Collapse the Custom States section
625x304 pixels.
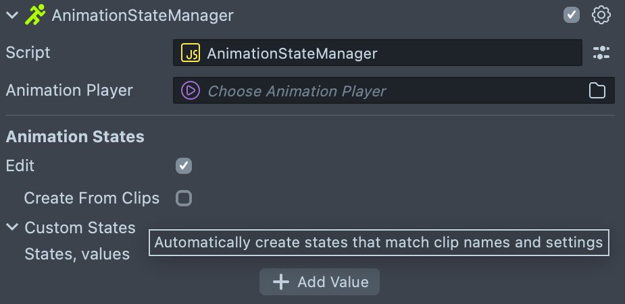click(x=12, y=228)
